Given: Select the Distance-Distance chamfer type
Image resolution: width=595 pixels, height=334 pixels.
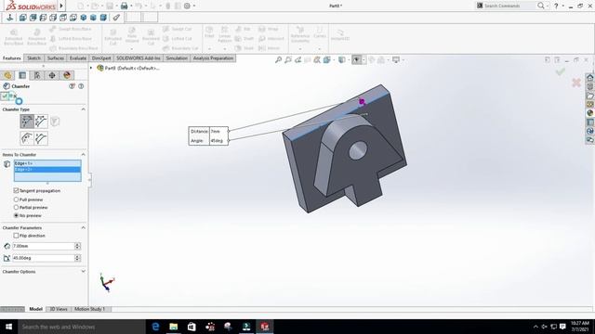Looking at the screenshot, I should pyautogui.click(x=41, y=122).
